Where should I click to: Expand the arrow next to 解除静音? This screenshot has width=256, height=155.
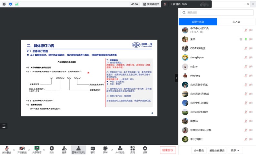point(14,150)
